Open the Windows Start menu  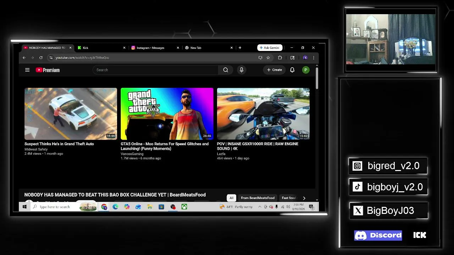coord(24,207)
